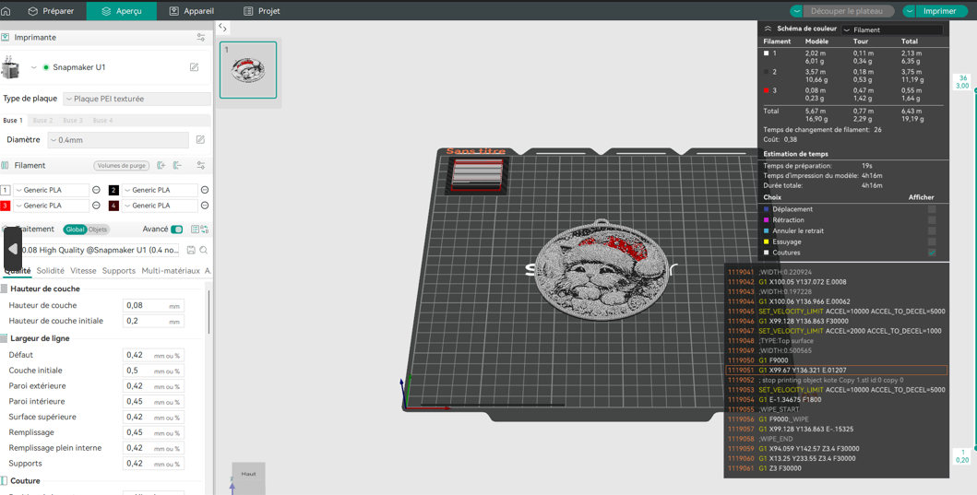Edit the Snapmaker U1 printer preset

195,67
